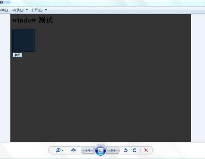
Task: Expand the zoom level dropdown arrow
Action: 63,150
